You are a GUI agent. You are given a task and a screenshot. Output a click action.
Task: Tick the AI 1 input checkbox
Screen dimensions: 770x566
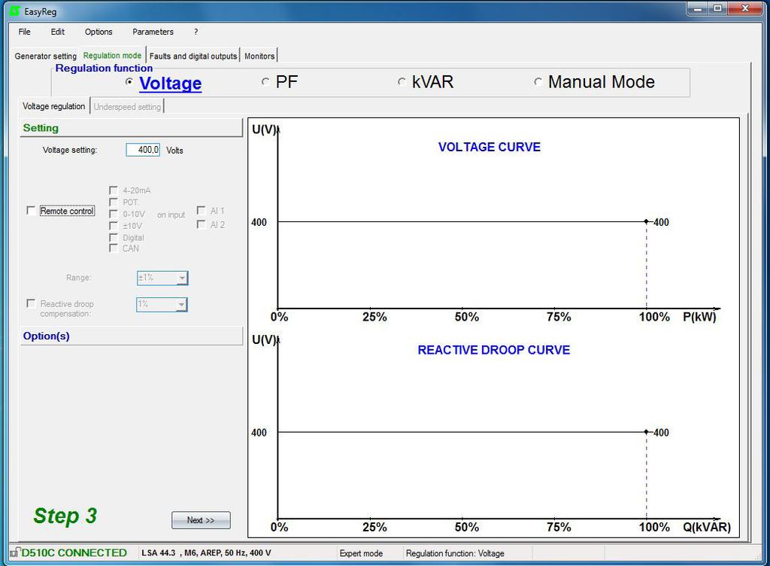pyautogui.click(x=201, y=210)
